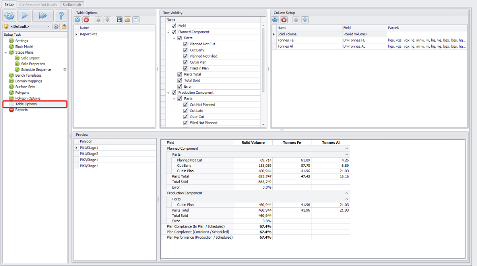The width and height of the screenshot is (477, 266).
Task: Delete the selected column in Column Setup
Action: [x=284, y=20]
